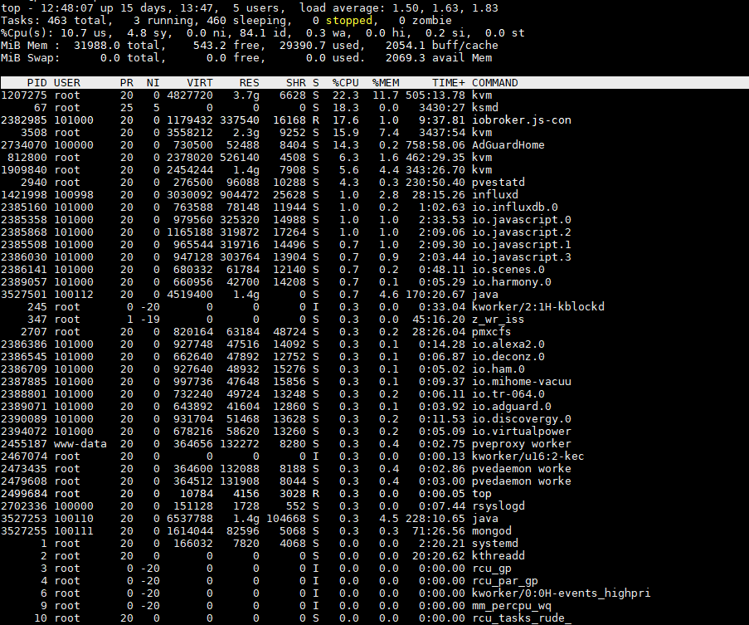The height and width of the screenshot is (625, 749).
Task: Click the io.mihome-vacuu process name
Action: (521, 381)
